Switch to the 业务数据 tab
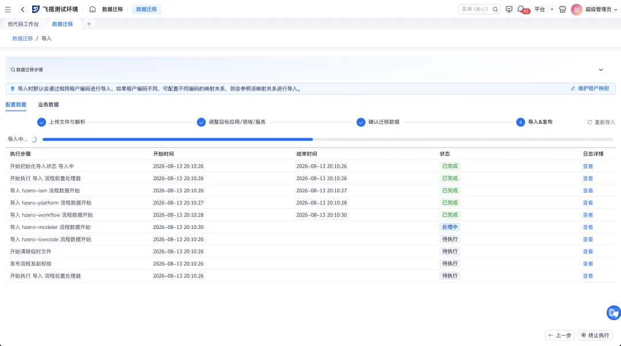Screen dimensions: 621x346 pyautogui.click(x=48, y=105)
